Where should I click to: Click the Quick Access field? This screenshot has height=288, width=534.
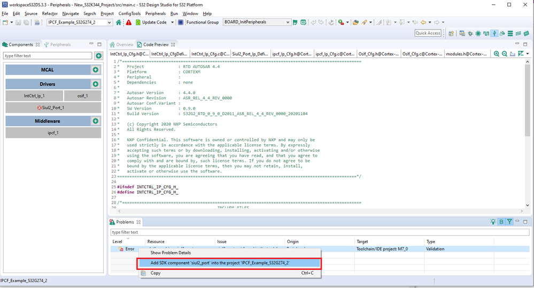428,33
